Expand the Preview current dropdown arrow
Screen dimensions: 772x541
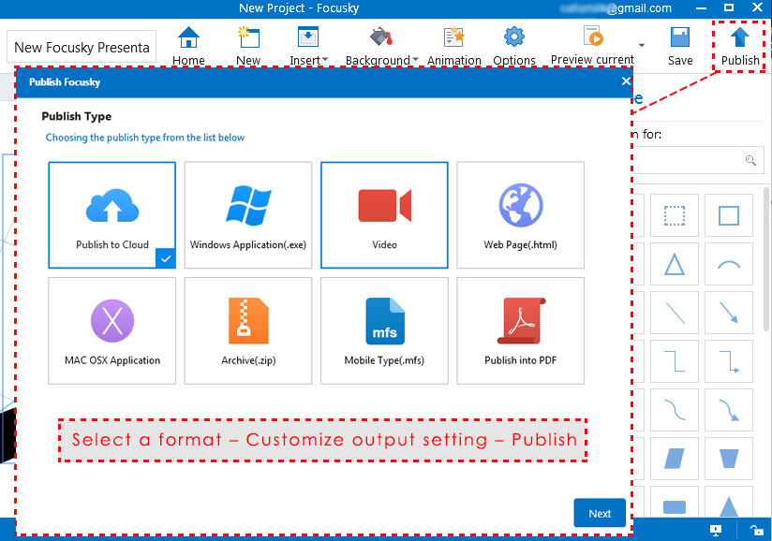pyautogui.click(x=642, y=45)
